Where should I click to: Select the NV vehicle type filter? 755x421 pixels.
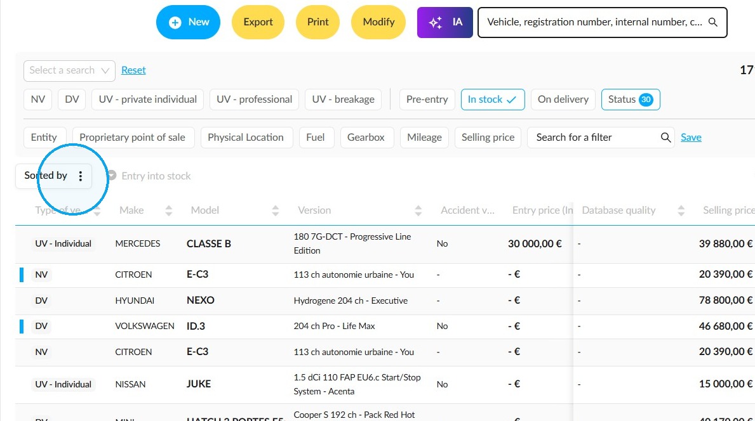(38, 100)
